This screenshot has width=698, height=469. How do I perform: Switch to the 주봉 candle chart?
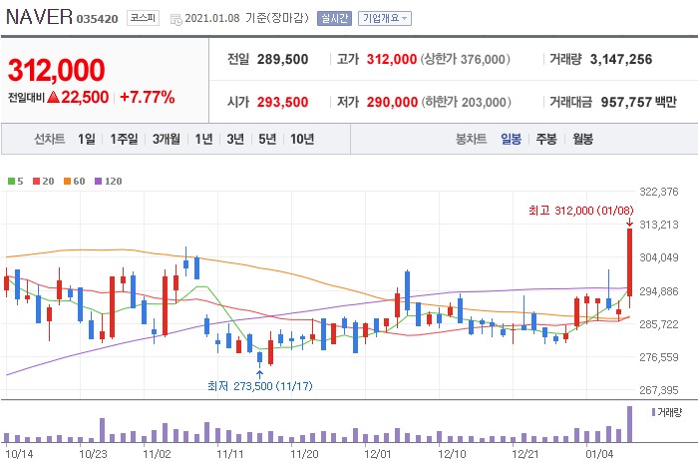546,139
